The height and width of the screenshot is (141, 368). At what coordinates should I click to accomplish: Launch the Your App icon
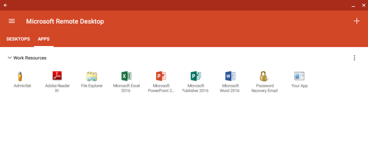[299, 76]
